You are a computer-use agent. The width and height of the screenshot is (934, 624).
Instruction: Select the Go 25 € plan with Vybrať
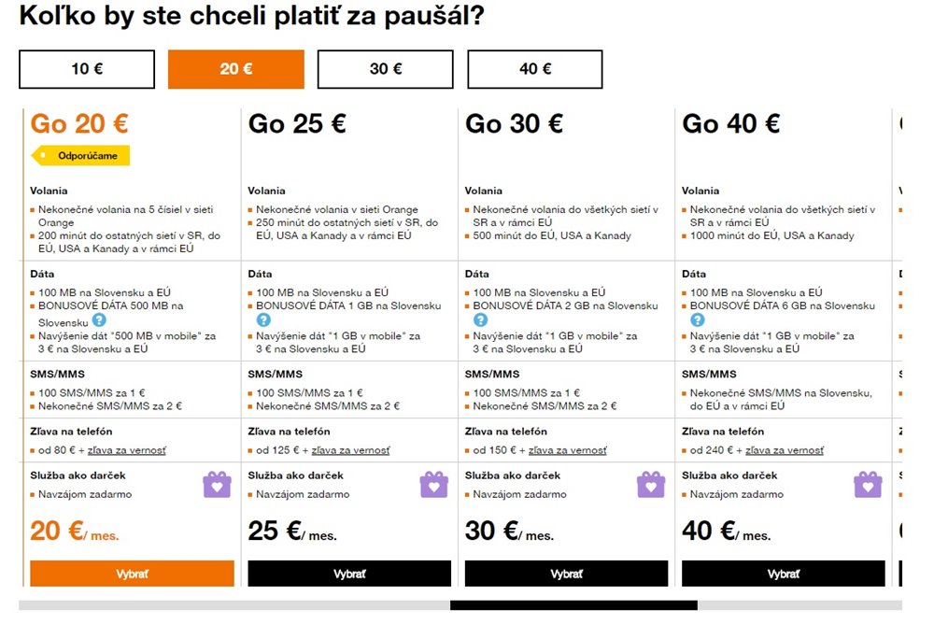349,574
